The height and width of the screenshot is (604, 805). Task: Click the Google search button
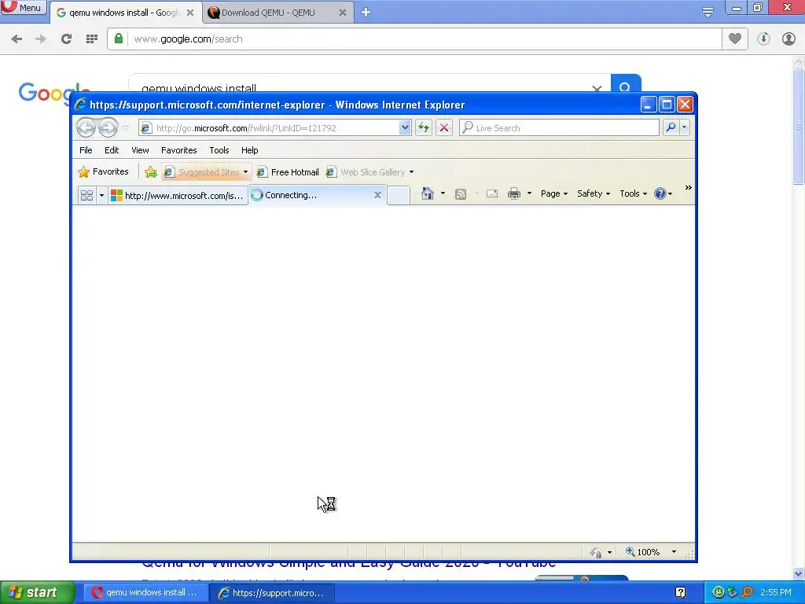coord(625,85)
